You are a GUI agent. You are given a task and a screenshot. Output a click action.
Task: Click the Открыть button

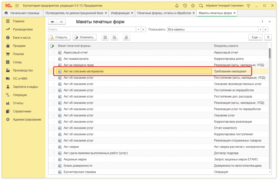pos(59,37)
